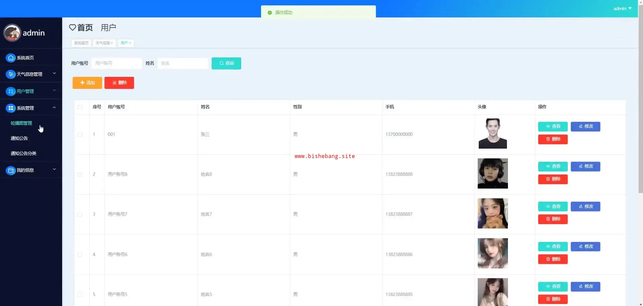This screenshot has width=643, height=306.
Task: Click the 用户账号 search input field
Action: 117,63
